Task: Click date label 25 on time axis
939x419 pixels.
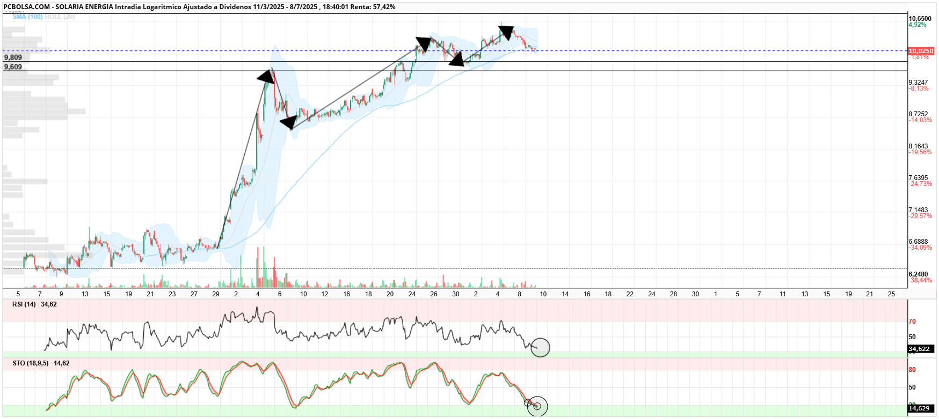Action: (891, 294)
